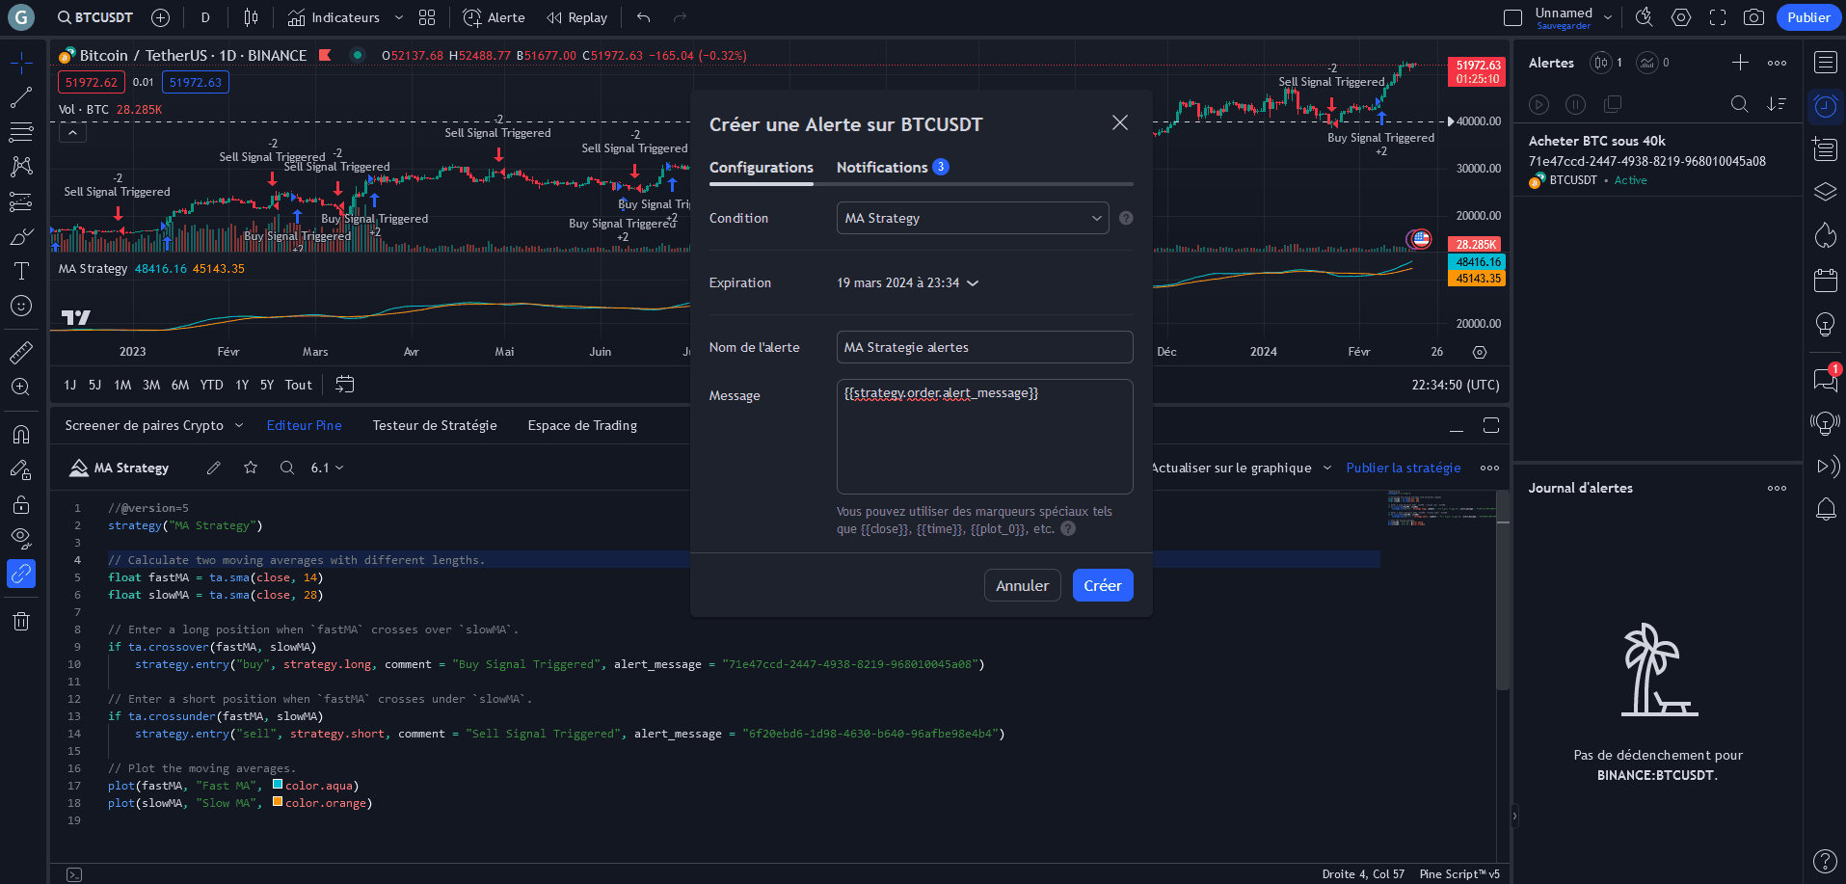Screen dimensions: 1846x884
Task: Open the chat messages icon with badge
Action: [x=1825, y=379]
